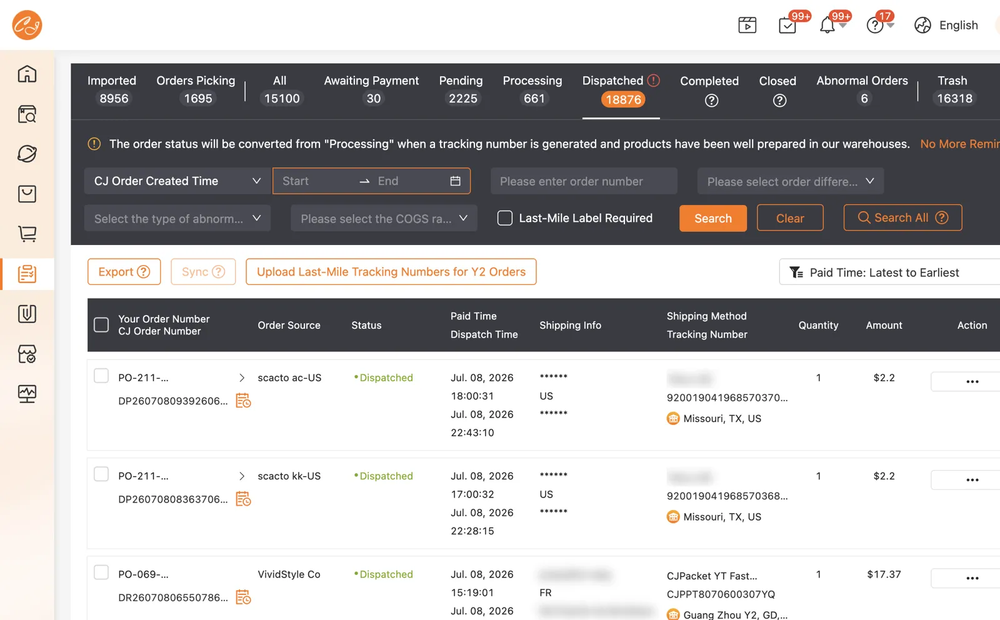Open the analytics monitor sidebar icon
The height and width of the screenshot is (620, 1000).
click(27, 394)
